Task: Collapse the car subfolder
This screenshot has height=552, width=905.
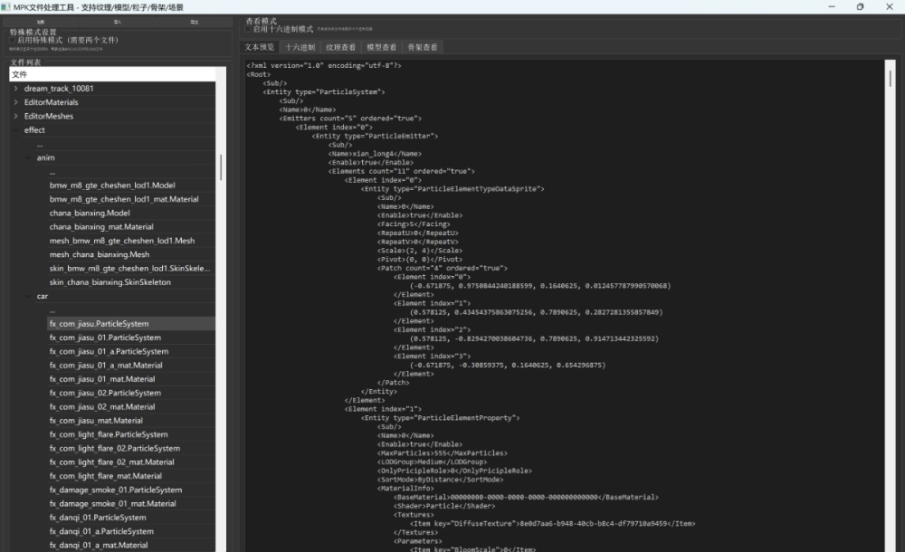Action: click(x=28, y=296)
